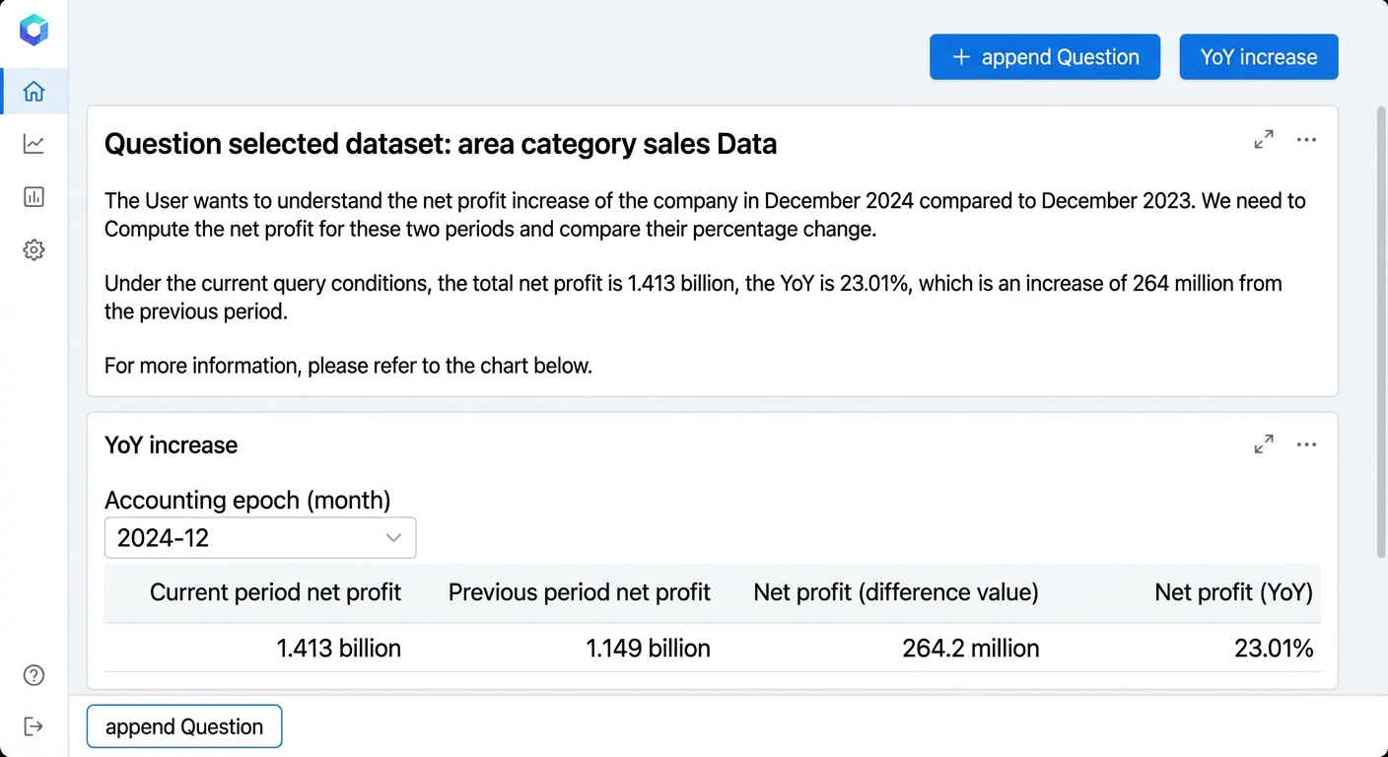
Task: Open the line chart sidebar icon
Action: click(x=34, y=144)
